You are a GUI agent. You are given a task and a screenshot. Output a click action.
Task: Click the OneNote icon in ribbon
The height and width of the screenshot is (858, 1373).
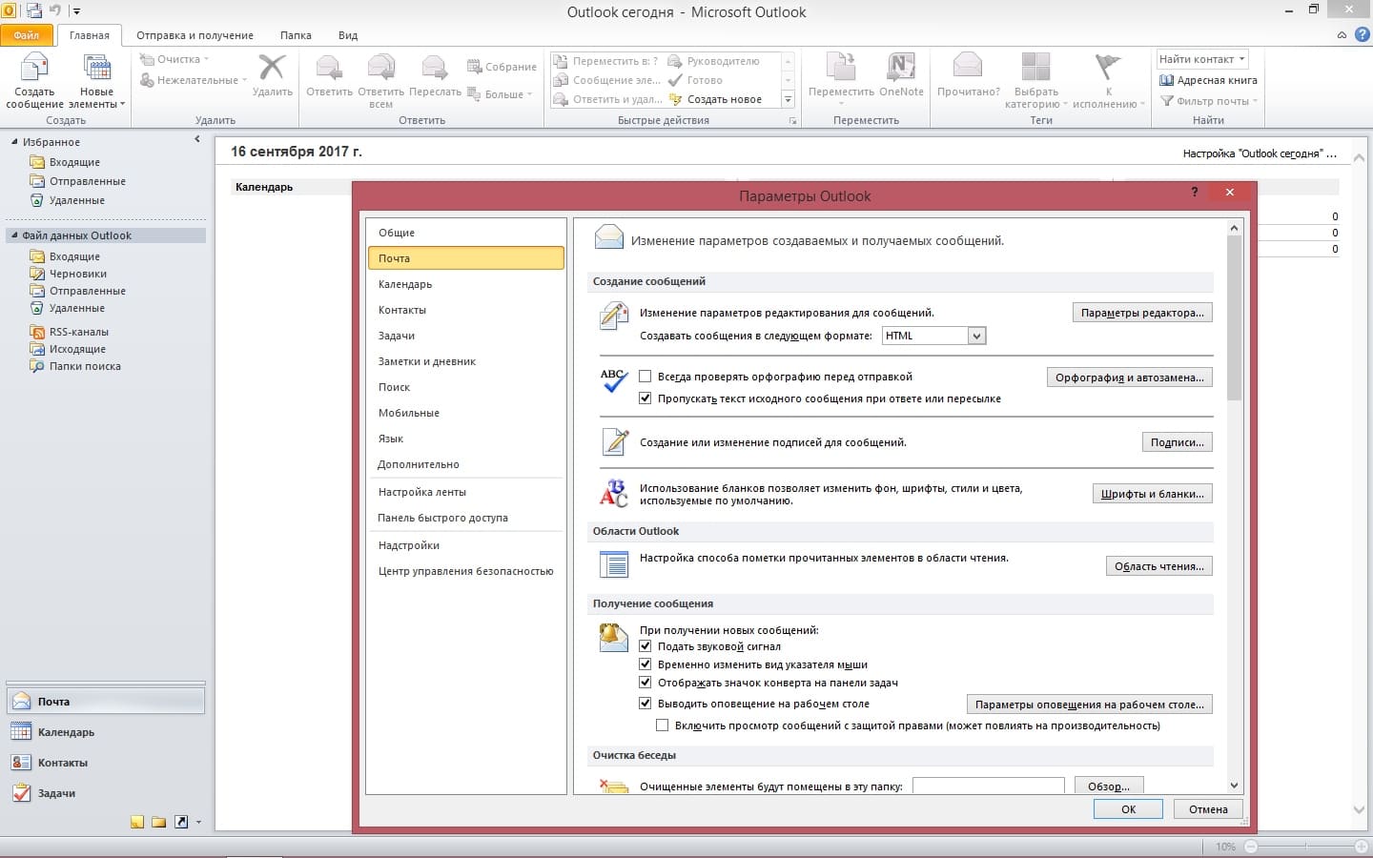click(901, 68)
